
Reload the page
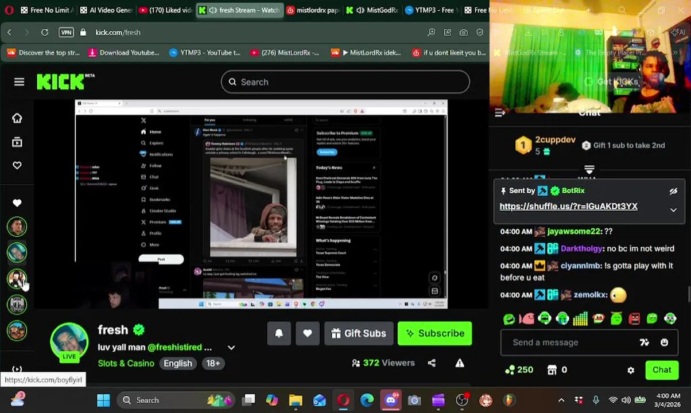click(x=44, y=32)
